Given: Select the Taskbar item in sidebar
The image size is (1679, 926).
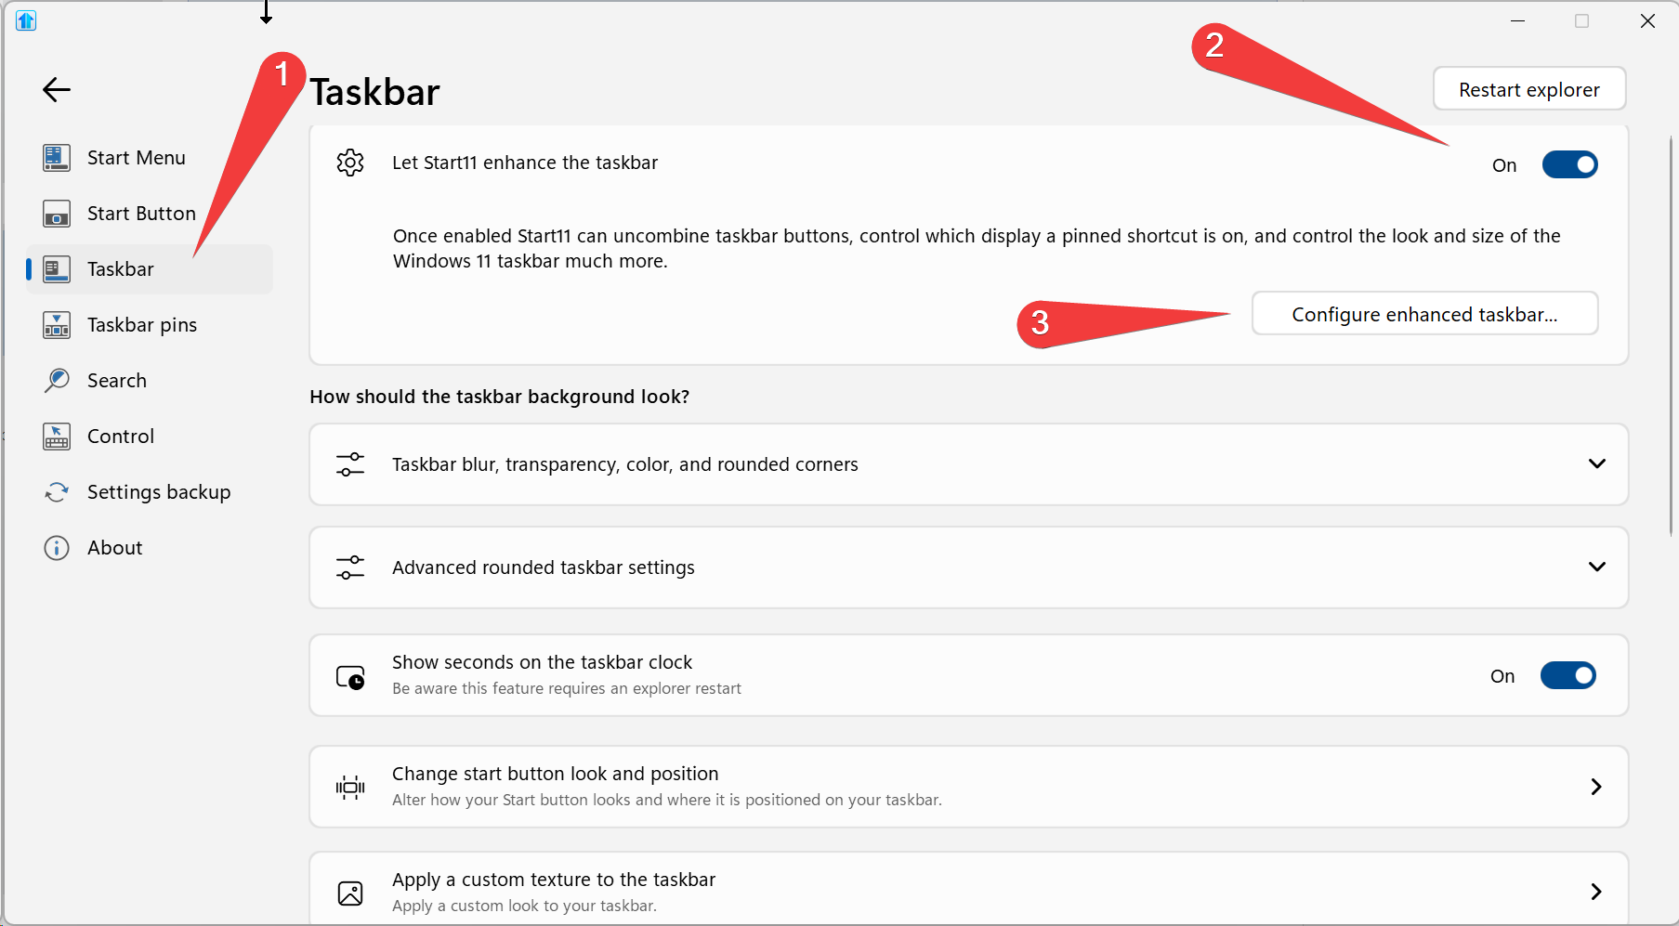Looking at the screenshot, I should (x=121, y=269).
